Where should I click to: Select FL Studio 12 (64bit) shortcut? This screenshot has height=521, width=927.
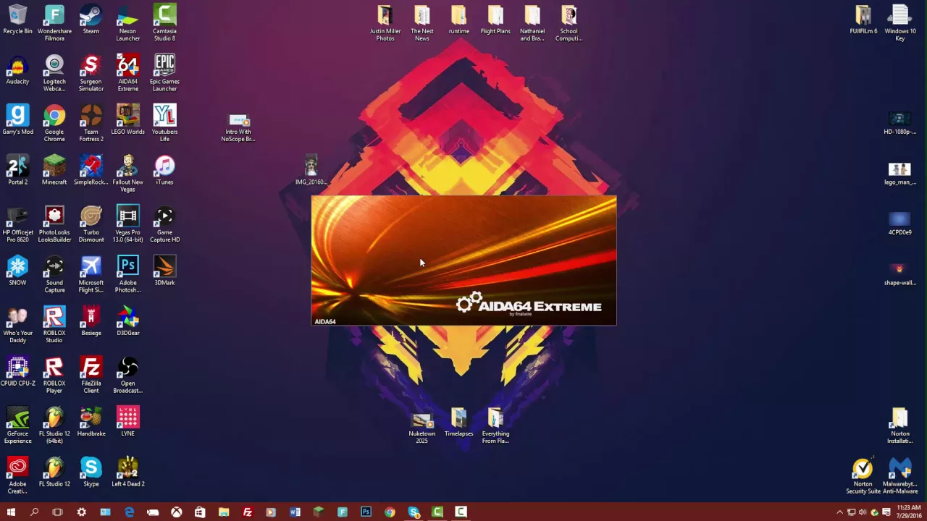[54, 426]
